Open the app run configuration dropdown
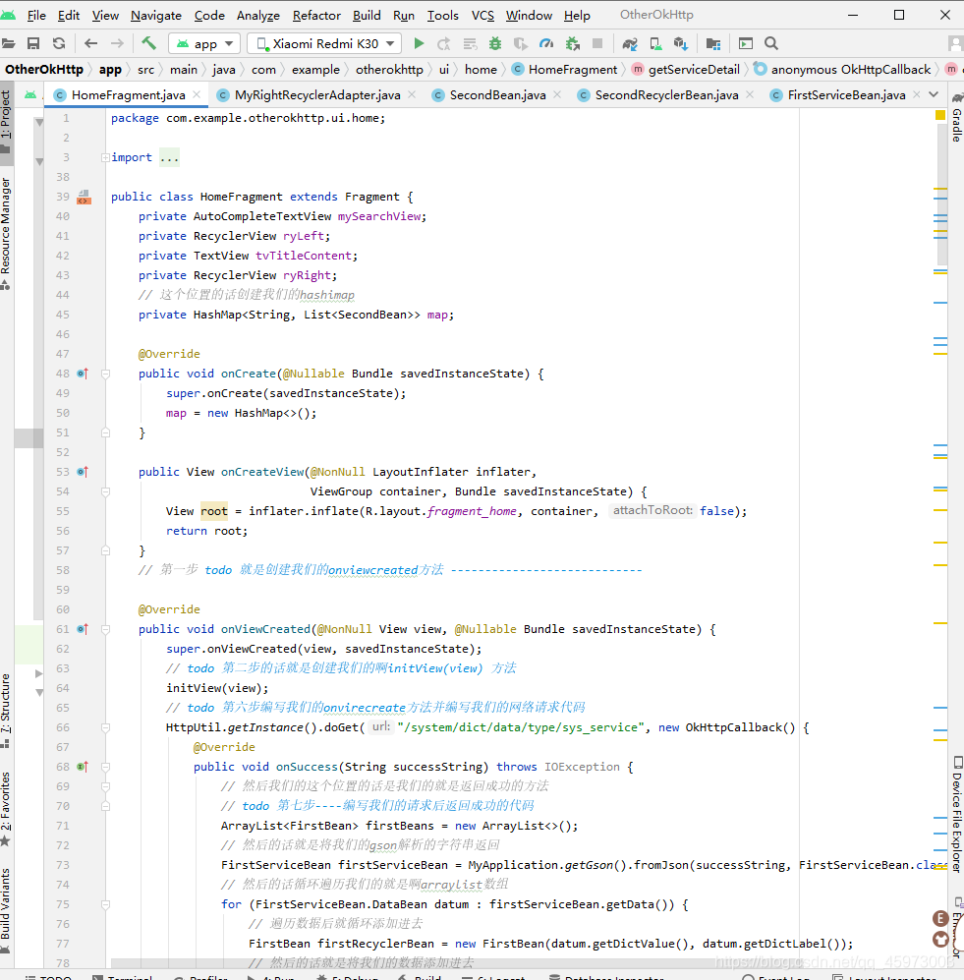This screenshot has width=964, height=980. tap(203, 44)
